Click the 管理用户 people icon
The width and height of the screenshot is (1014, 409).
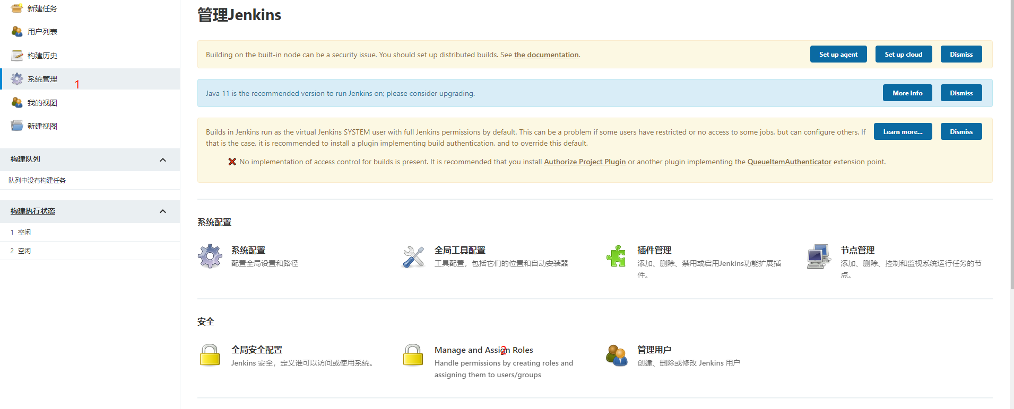pos(616,355)
